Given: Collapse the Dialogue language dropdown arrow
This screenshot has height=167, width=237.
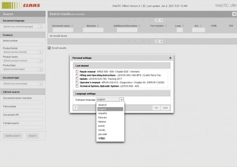Looking at the screenshot, I should (x=122, y=99).
